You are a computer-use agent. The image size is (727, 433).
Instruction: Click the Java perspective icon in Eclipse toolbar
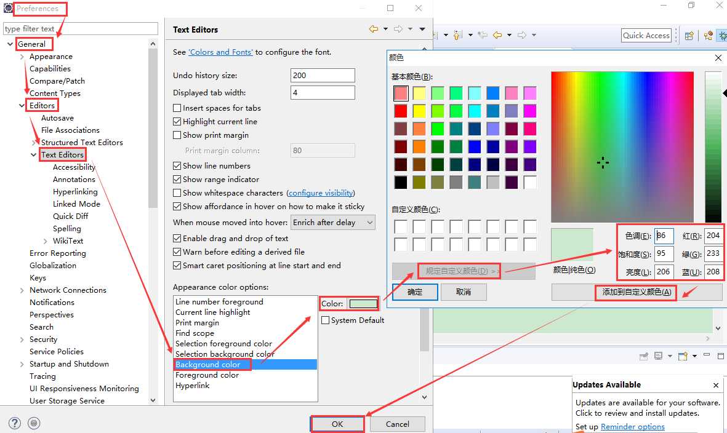coord(709,36)
